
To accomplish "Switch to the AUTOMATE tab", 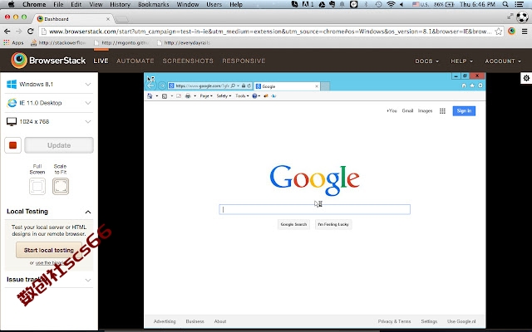I will pyautogui.click(x=135, y=61).
